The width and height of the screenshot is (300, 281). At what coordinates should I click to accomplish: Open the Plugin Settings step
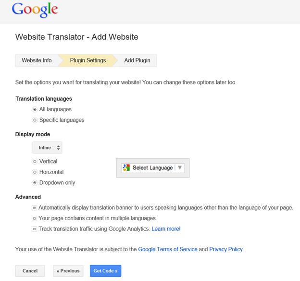tap(88, 60)
